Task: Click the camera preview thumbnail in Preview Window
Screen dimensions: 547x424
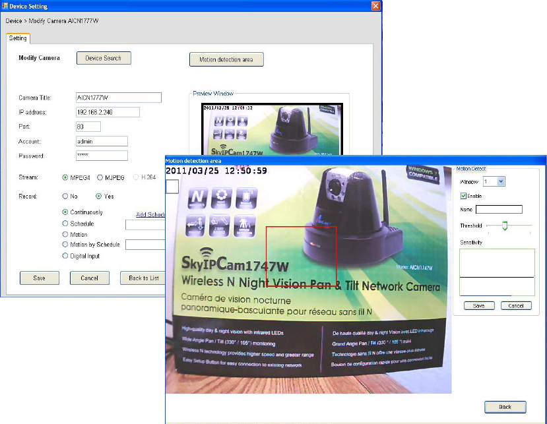Action: (x=272, y=129)
